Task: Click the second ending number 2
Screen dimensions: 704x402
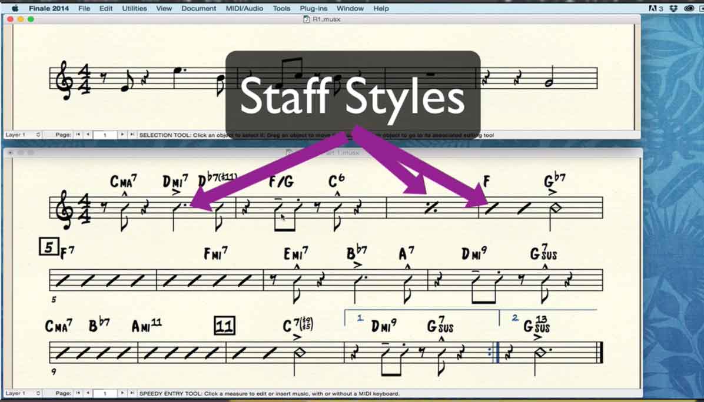Action: pyautogui.click(x=515, y=318)
